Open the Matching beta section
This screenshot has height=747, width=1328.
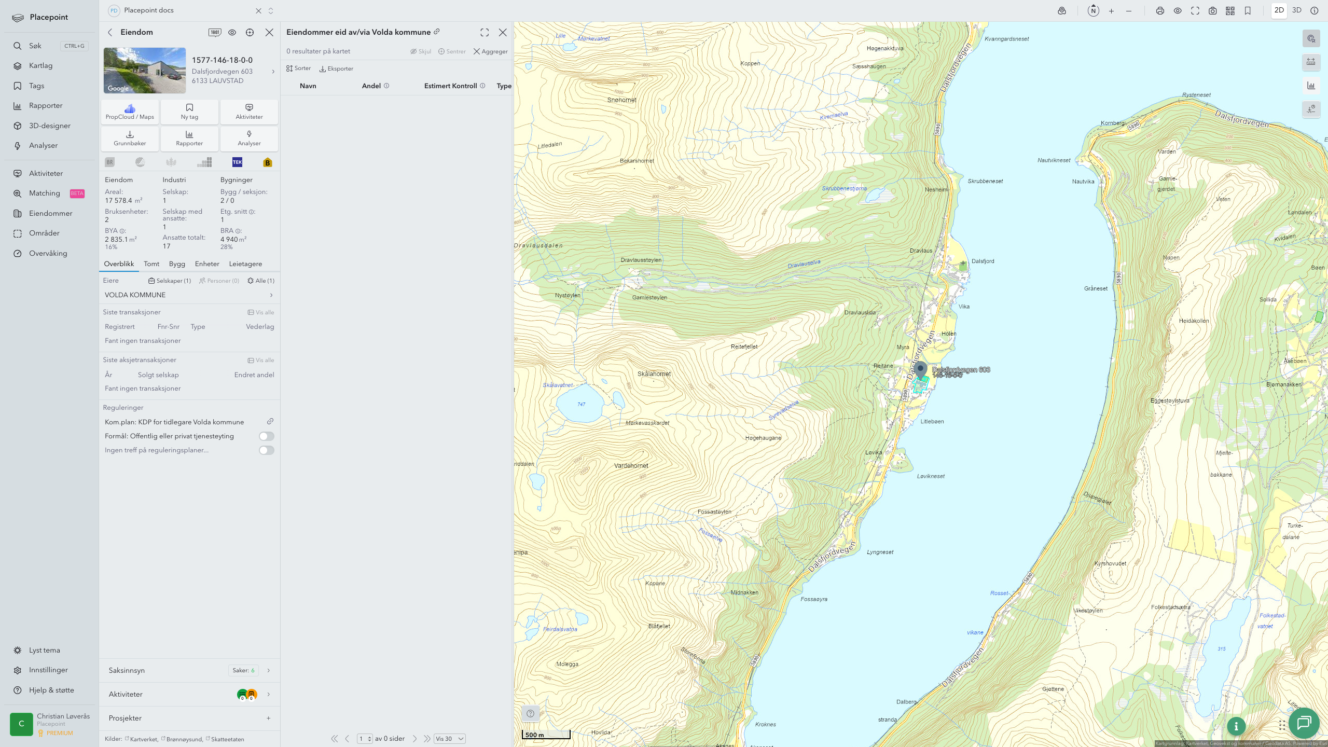tap(49, 193)
